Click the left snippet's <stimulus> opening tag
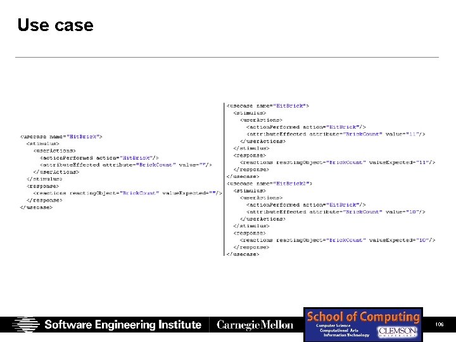 tap(43, 144)
